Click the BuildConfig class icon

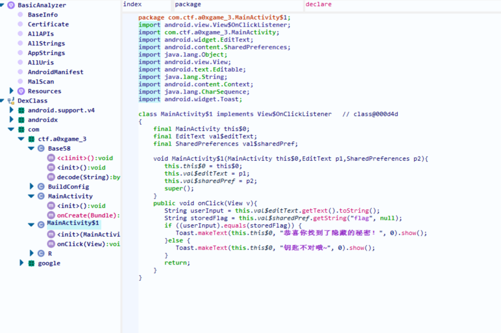(41, 187)
